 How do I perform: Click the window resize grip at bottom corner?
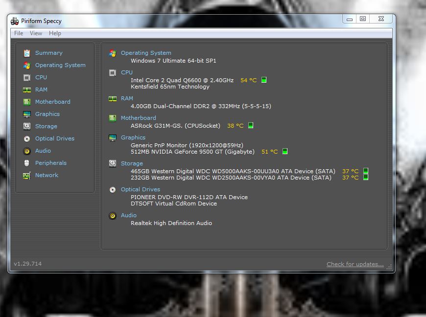389,267
